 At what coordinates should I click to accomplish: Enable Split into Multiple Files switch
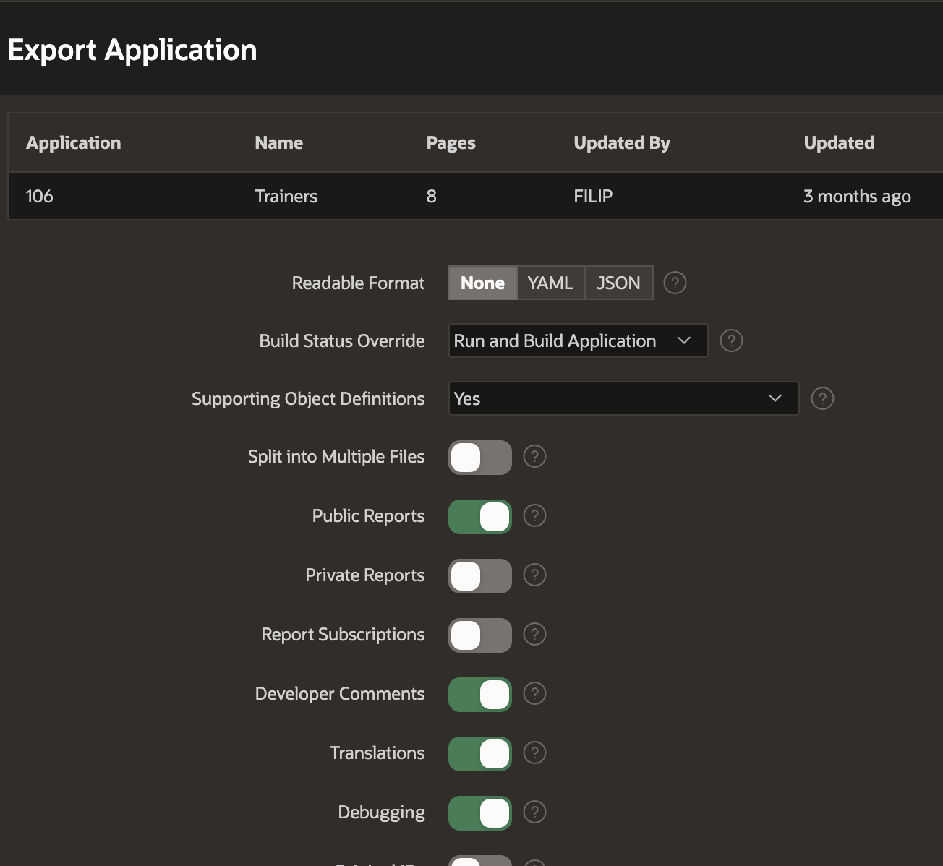click(x=479, y=458)
